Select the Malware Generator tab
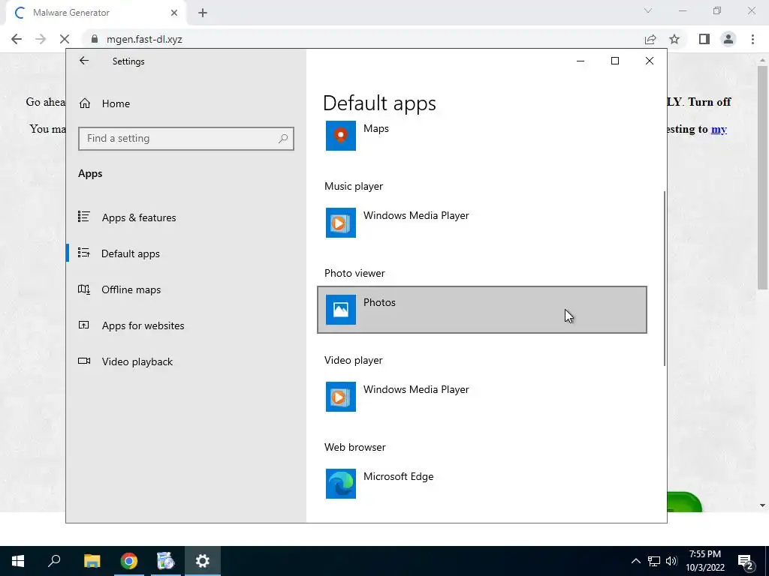Image resolution: width=769 pixels, height=576 pixels. click(x=95, y=13)
